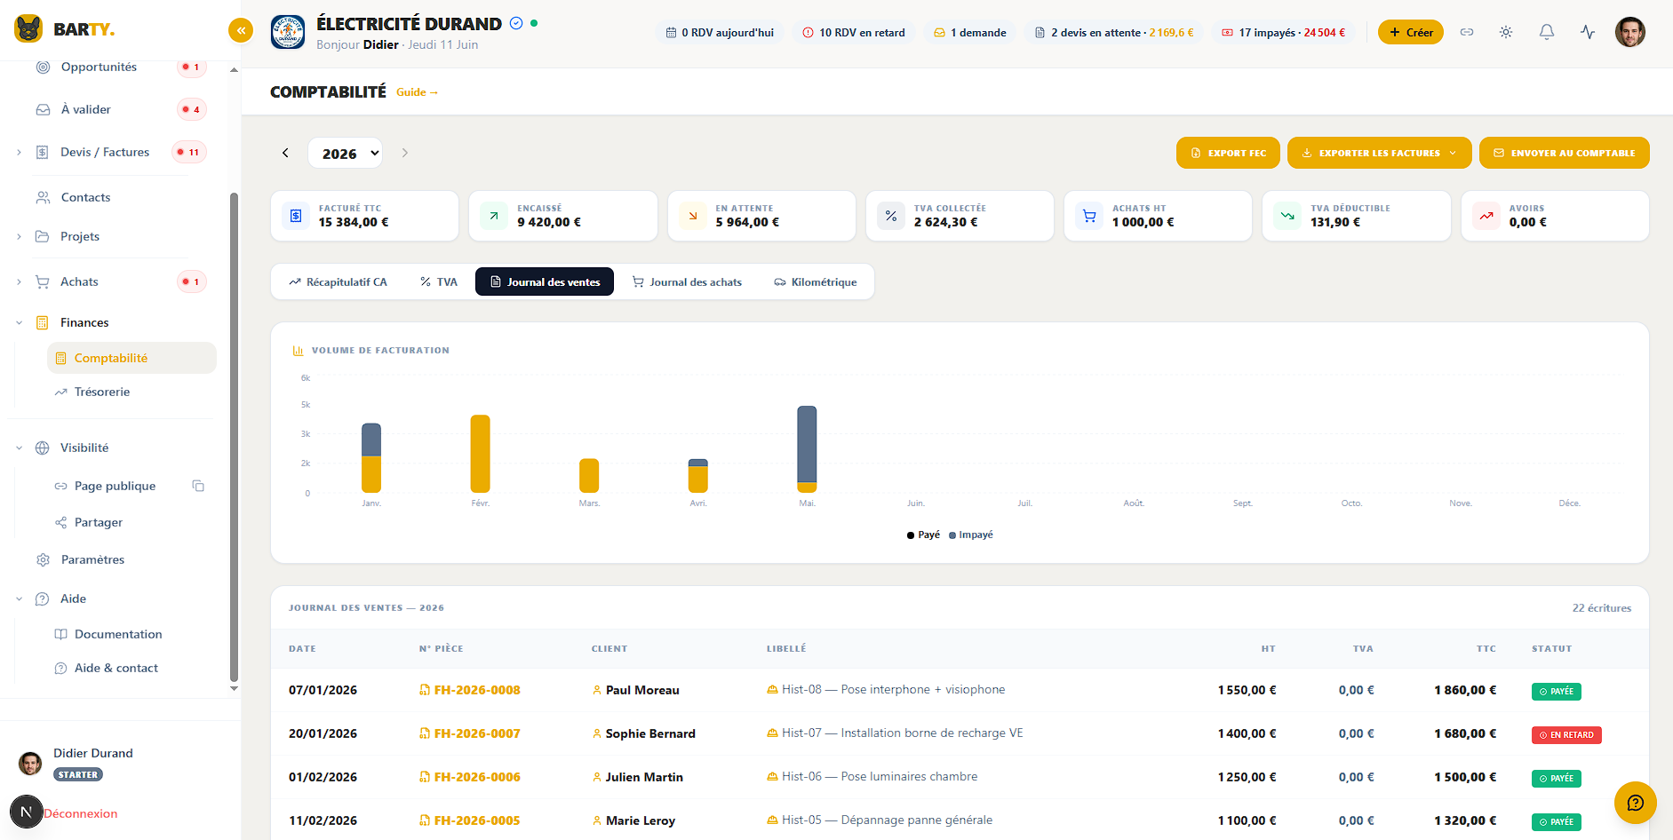Open Exporter les factures dropdown
Screen dimensions: 1673x840
[1379, 153]
